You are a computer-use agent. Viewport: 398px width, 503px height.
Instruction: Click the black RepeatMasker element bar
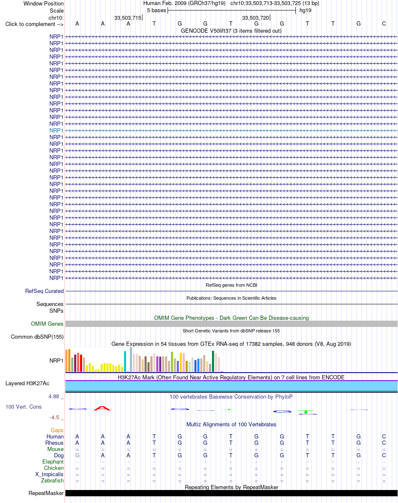tap(231, 493)
